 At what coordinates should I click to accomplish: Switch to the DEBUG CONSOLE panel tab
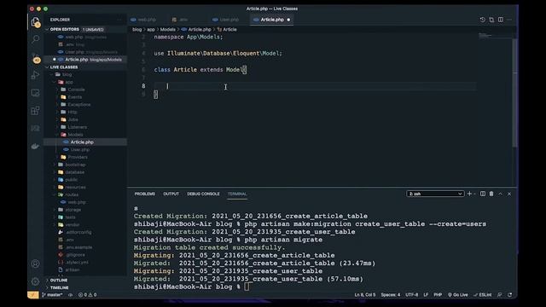point(203,194)
